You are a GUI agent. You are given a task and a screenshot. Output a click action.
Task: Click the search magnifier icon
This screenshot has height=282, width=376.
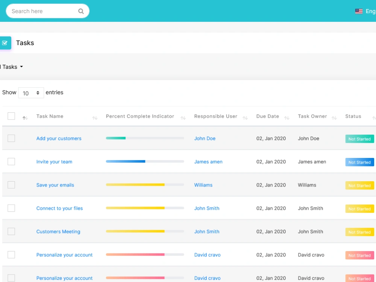(x=81, y=11)
